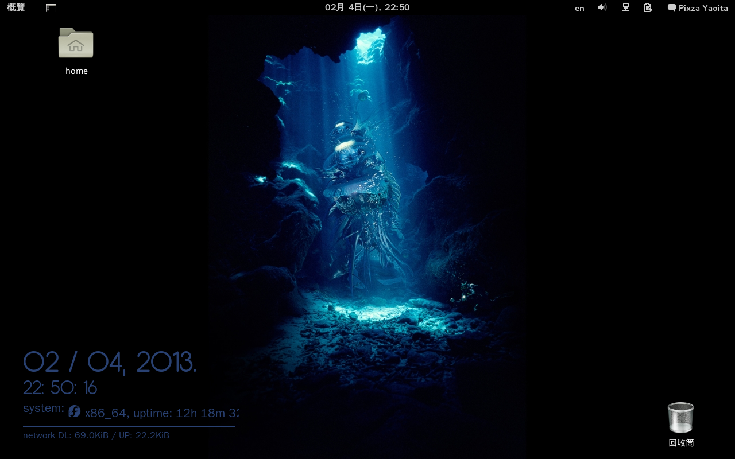This screenshot has height=459, width=735.
Task: Click the "02 / 04, 2013." date text
Action: coord(110,362)
